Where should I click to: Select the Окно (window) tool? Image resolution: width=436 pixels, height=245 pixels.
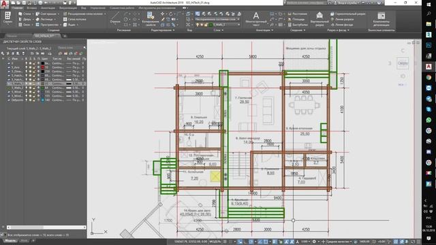25,24
